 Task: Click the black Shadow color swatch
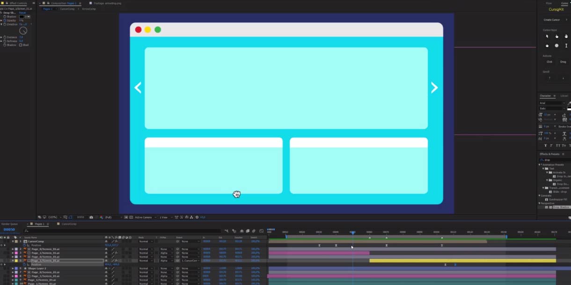tap(22, 16)
